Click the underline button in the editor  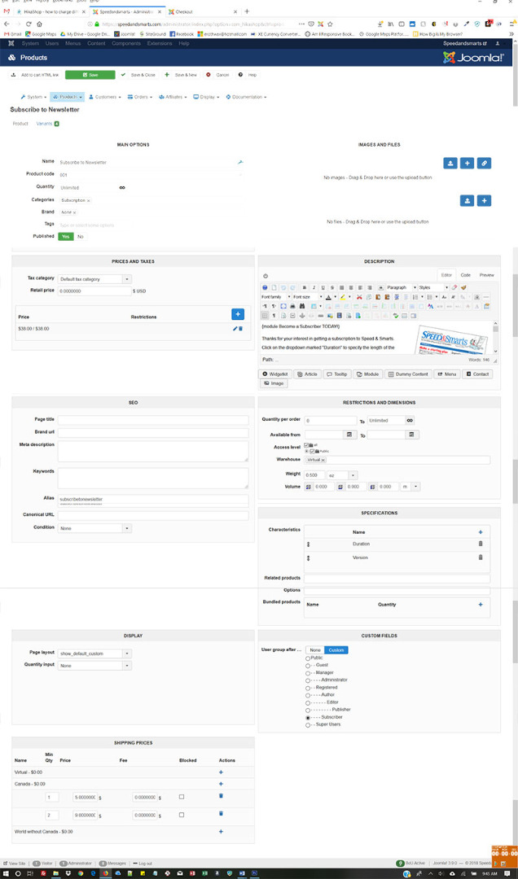[323, 287]
